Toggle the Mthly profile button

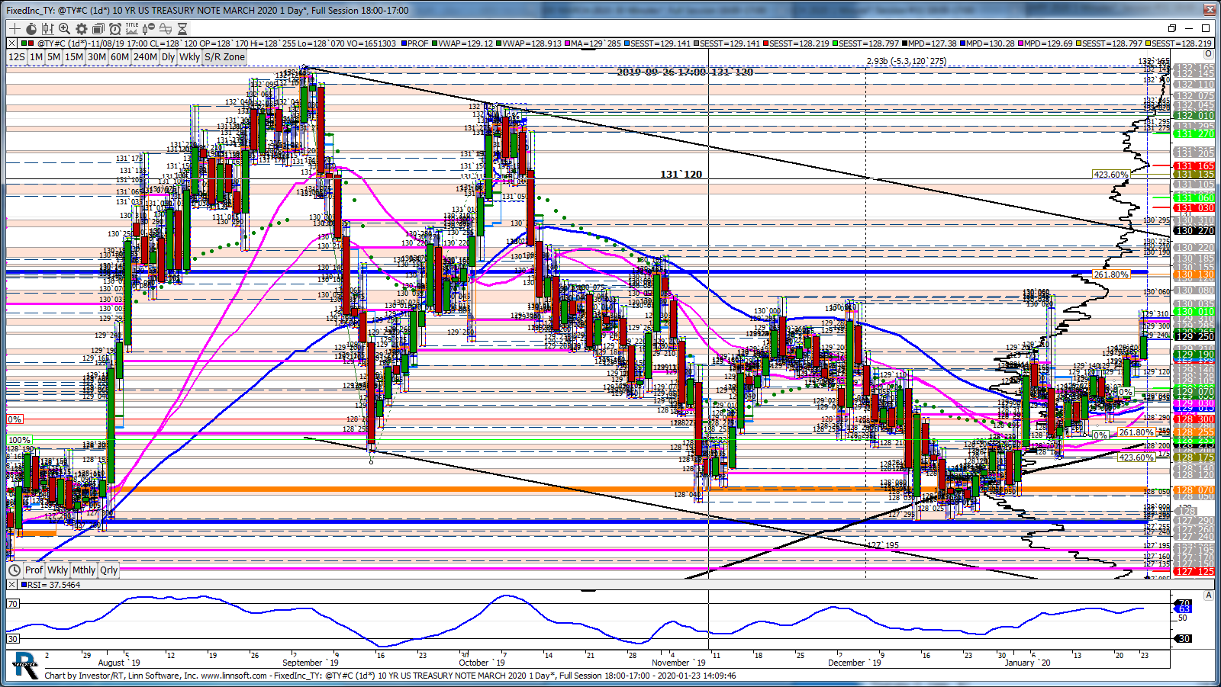(x=84, y=570)
